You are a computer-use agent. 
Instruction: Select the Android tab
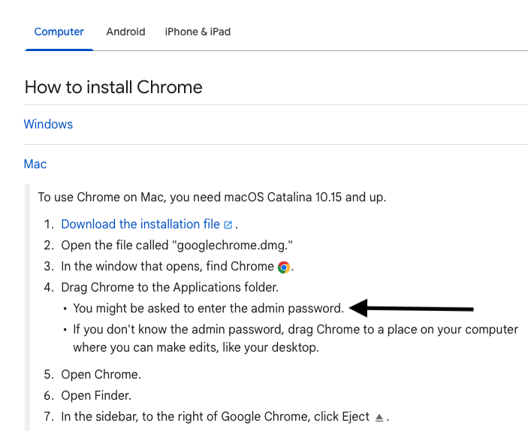[125, 32]
